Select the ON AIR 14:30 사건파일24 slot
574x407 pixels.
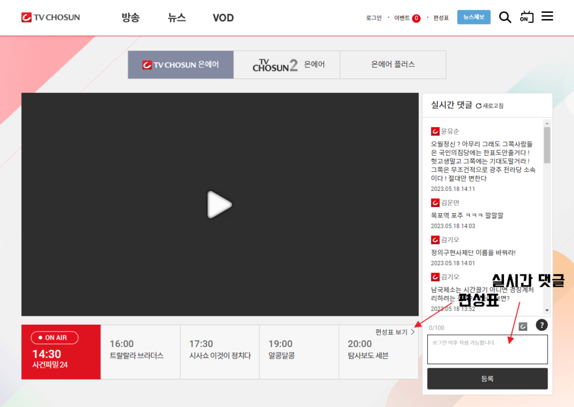tap(61, 352)
